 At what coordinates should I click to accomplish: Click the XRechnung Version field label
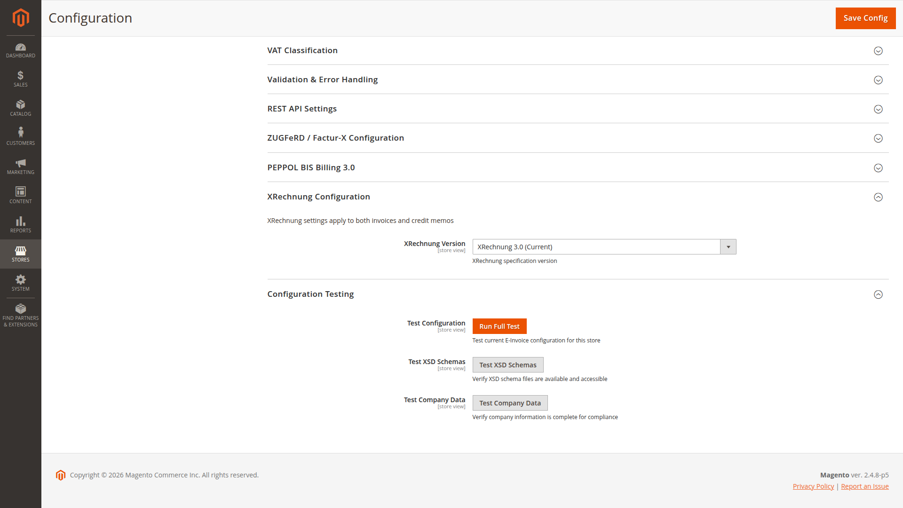435,244
